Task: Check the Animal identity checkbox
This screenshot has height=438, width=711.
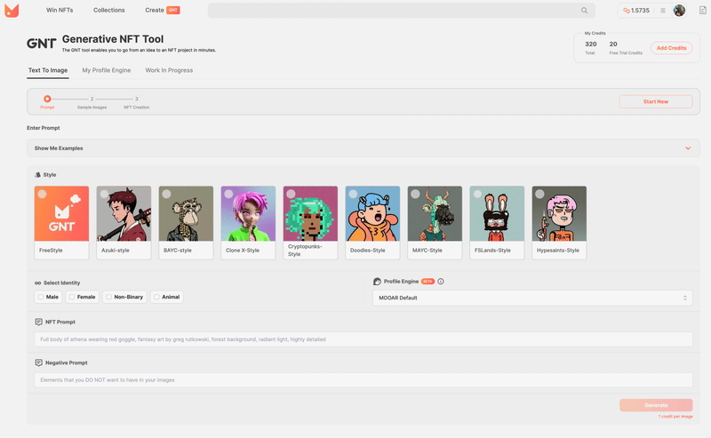Action: tap(156, 297)
